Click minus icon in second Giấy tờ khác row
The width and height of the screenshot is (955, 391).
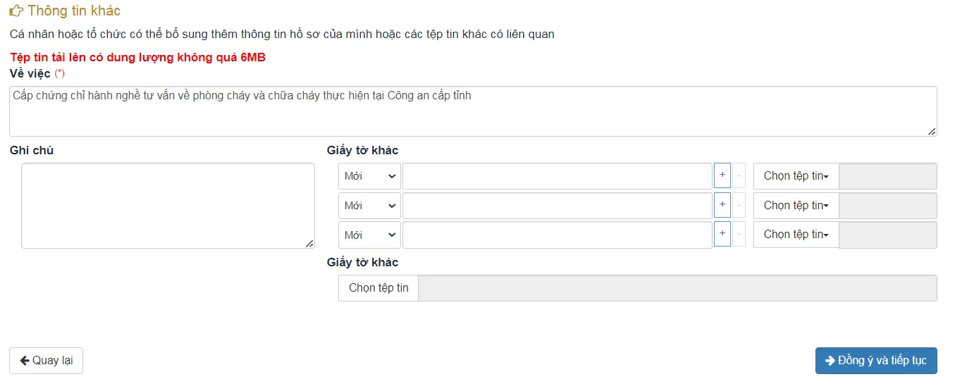point(739,205)
